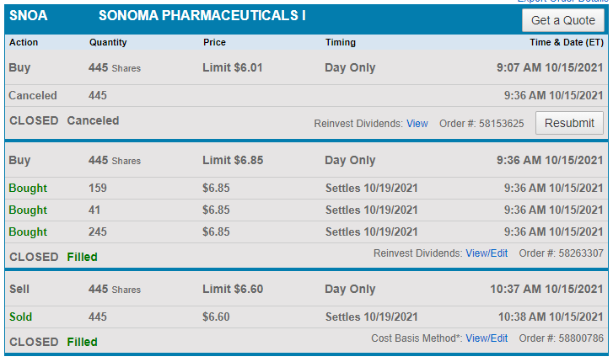The height and width of the screenshot is (362, 613).
Task: Open View/Edit link for Cost Basis Method
Action: point(487,338)
